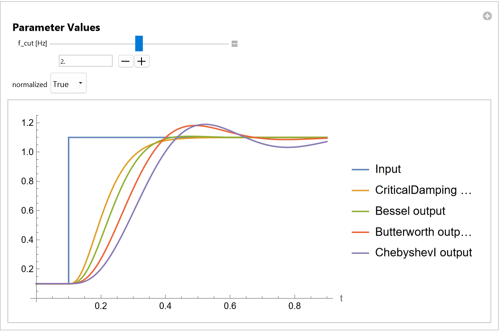
Task: Click the plus stepper button for f_cut
Action: [x=142, y=61]
